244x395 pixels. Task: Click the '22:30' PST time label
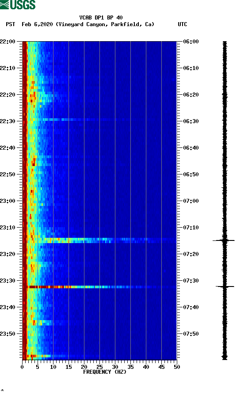point(8,121)
